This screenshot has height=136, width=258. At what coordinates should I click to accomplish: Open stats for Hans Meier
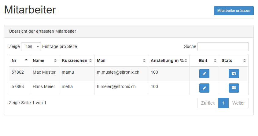click(x=234, y=88)
